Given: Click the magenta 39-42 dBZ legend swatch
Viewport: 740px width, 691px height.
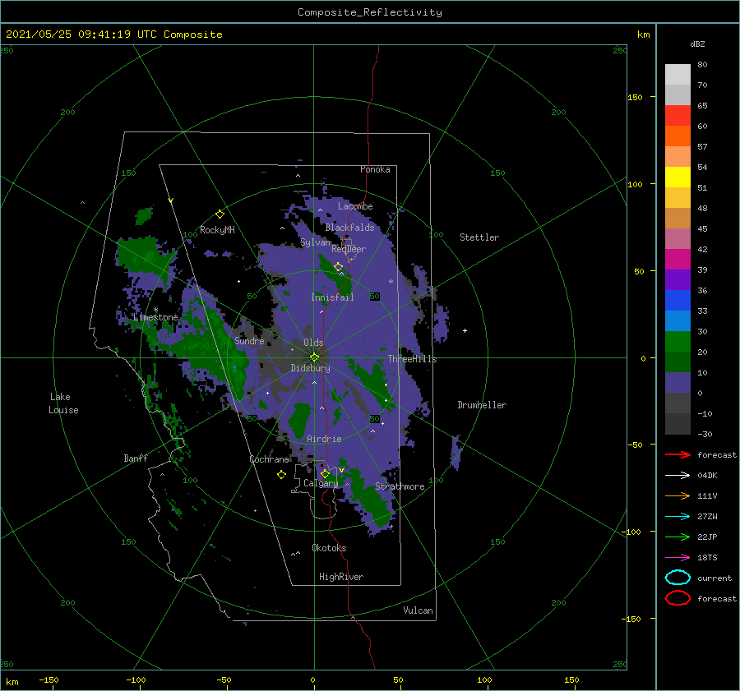Looking at the screenshot, I should [x=678, y=259].
